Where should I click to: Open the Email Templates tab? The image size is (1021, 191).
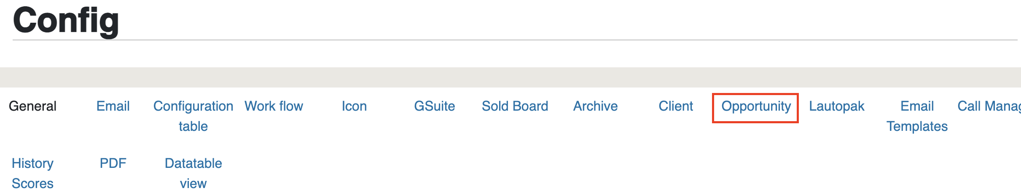(x=917, y=116)
